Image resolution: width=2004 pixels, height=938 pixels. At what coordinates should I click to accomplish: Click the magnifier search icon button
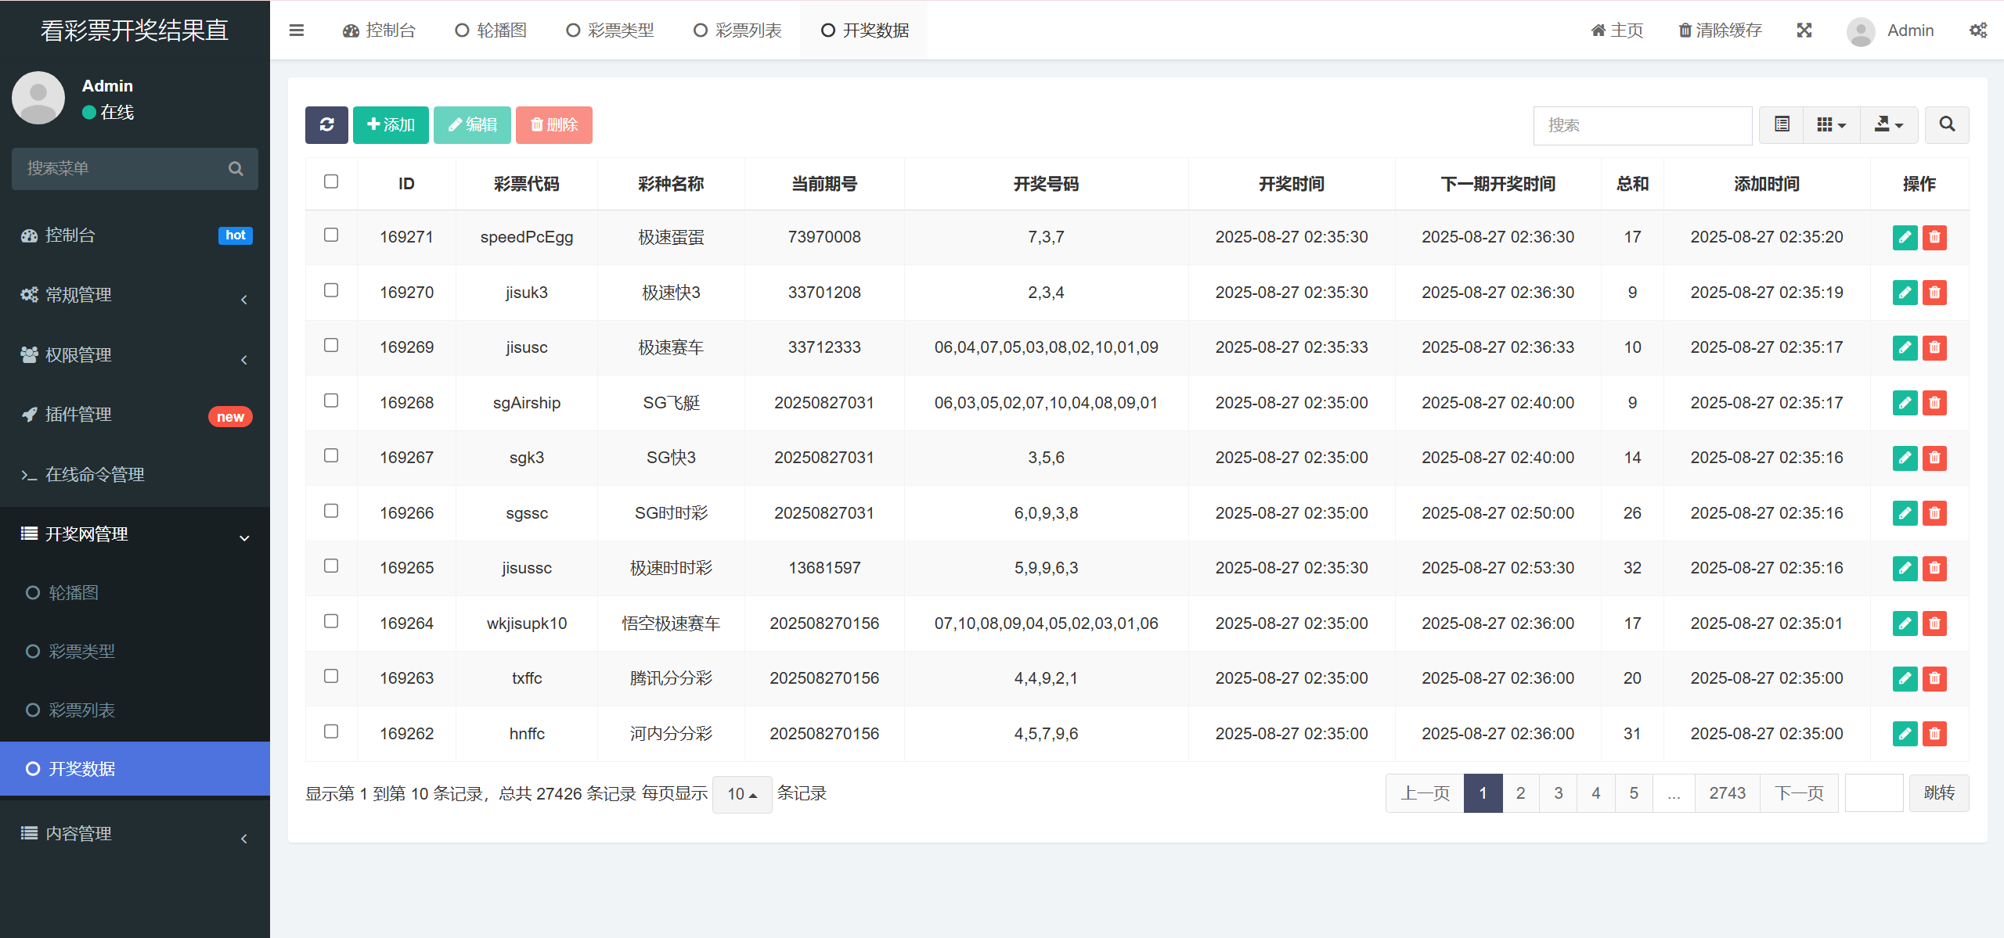click(x=1947, y=125)
